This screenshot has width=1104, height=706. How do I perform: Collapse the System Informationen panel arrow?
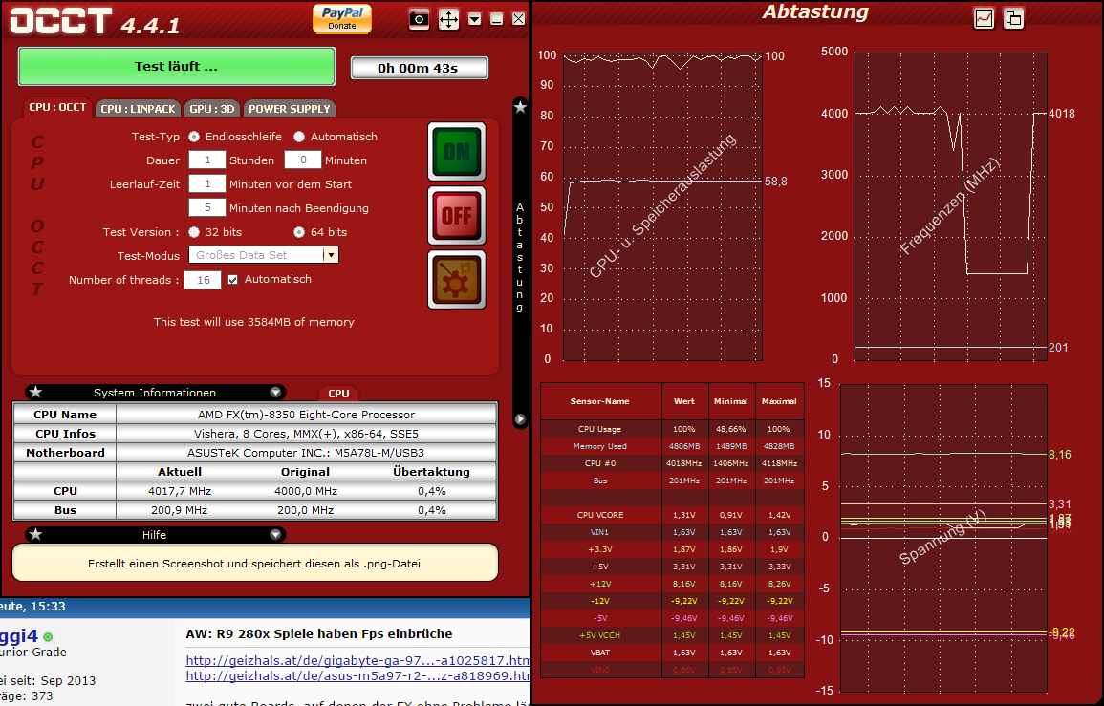(275, 392)
